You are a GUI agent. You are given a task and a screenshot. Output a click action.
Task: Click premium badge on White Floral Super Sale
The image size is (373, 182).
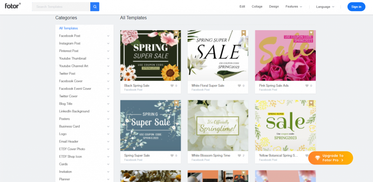pos(244,33)
